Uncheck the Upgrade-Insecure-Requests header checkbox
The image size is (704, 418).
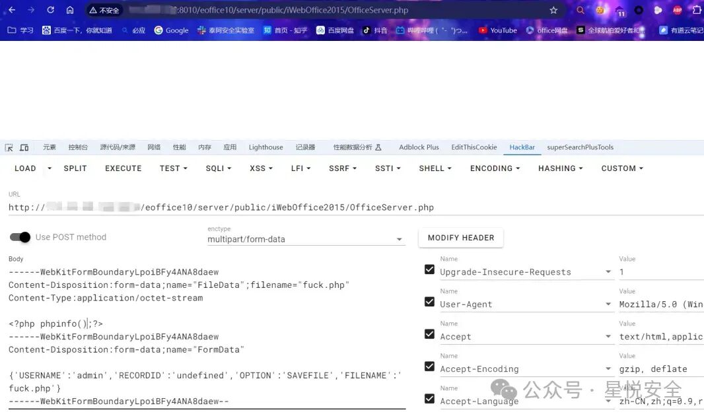429,269
